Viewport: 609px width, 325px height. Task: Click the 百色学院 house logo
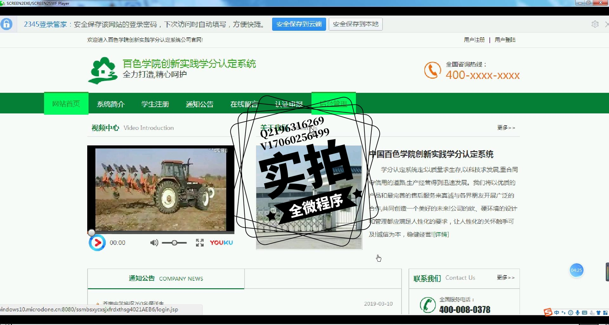point(103,70)
